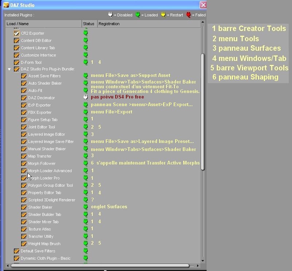Click the green plug icon in the Auto-Fit row
The width and height of the screenshot is (292, 271).
point(85,90)
